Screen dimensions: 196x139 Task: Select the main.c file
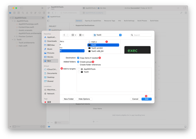coord(94,42)
